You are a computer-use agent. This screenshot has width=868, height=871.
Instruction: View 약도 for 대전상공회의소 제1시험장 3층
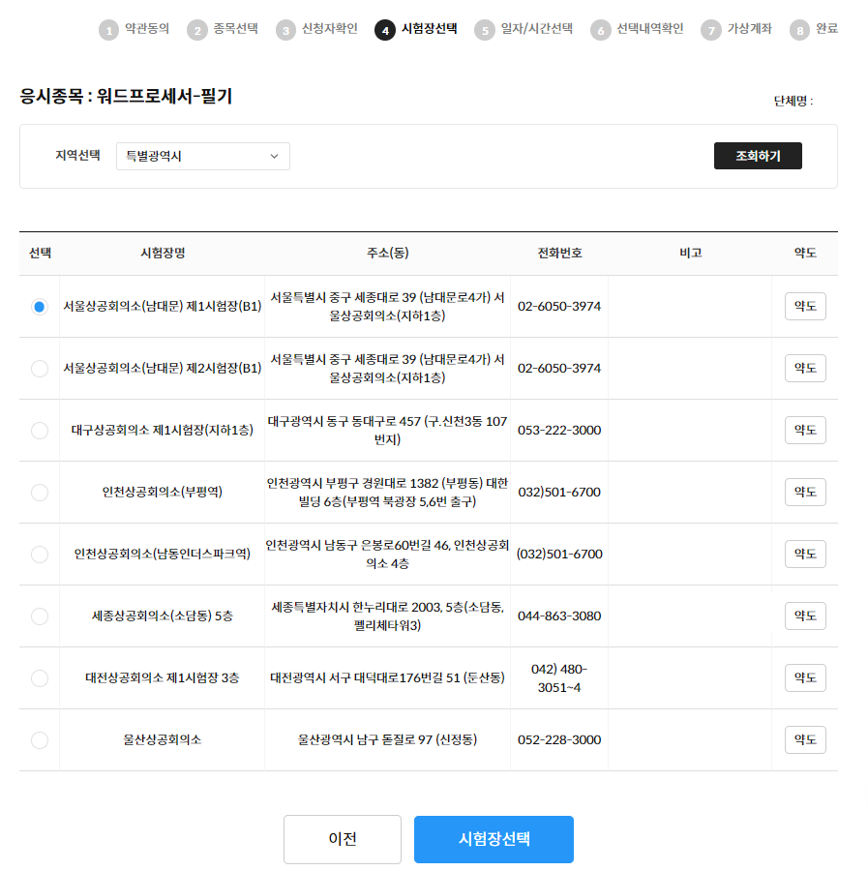click(805, 678)
